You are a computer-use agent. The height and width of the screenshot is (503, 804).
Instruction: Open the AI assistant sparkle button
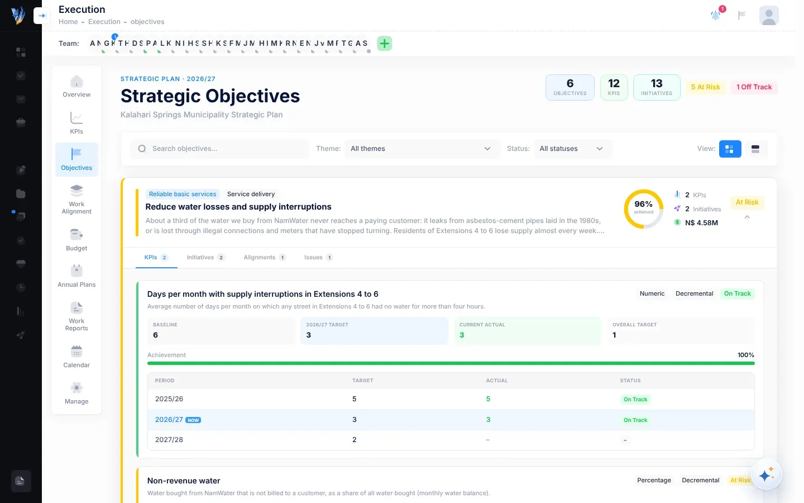coord(766,475)
